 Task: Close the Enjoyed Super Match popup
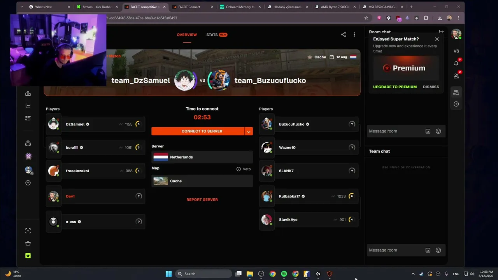tap(437, 39)
